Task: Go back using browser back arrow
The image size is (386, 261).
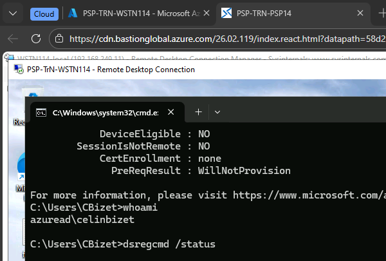Action: (13, 39)
